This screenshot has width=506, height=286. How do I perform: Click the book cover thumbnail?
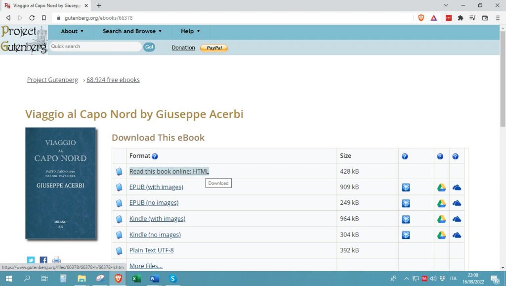60,183
